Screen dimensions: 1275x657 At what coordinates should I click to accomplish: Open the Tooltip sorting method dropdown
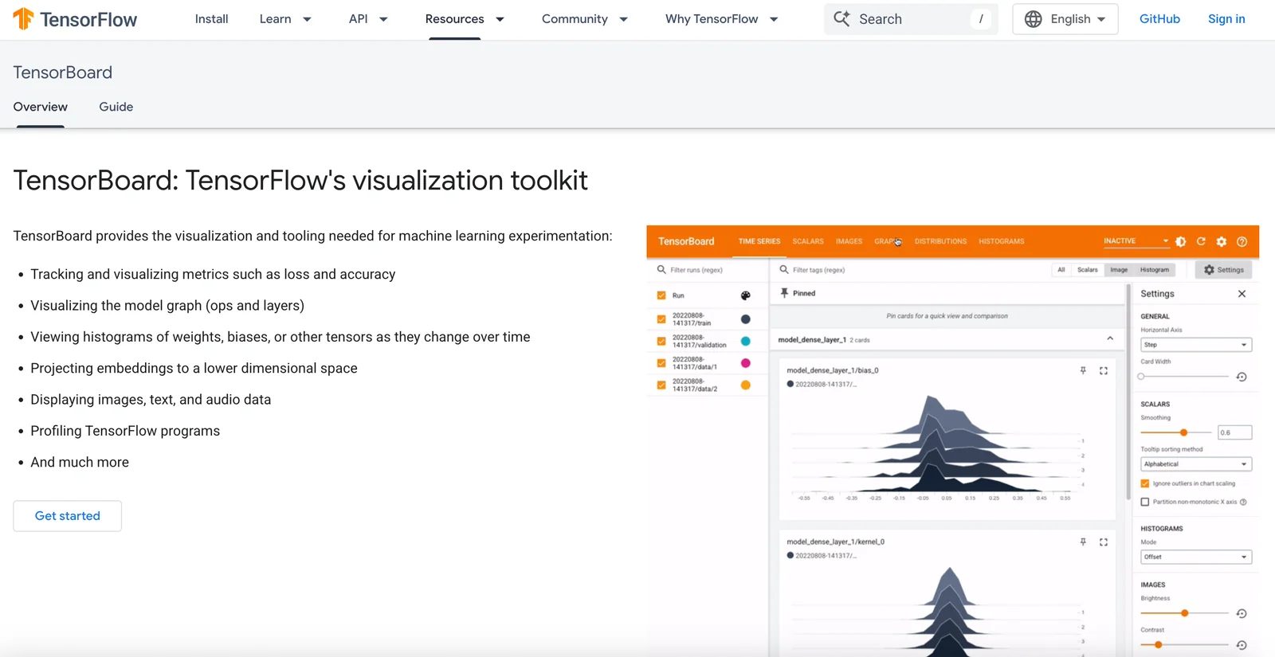(1196, 464)
